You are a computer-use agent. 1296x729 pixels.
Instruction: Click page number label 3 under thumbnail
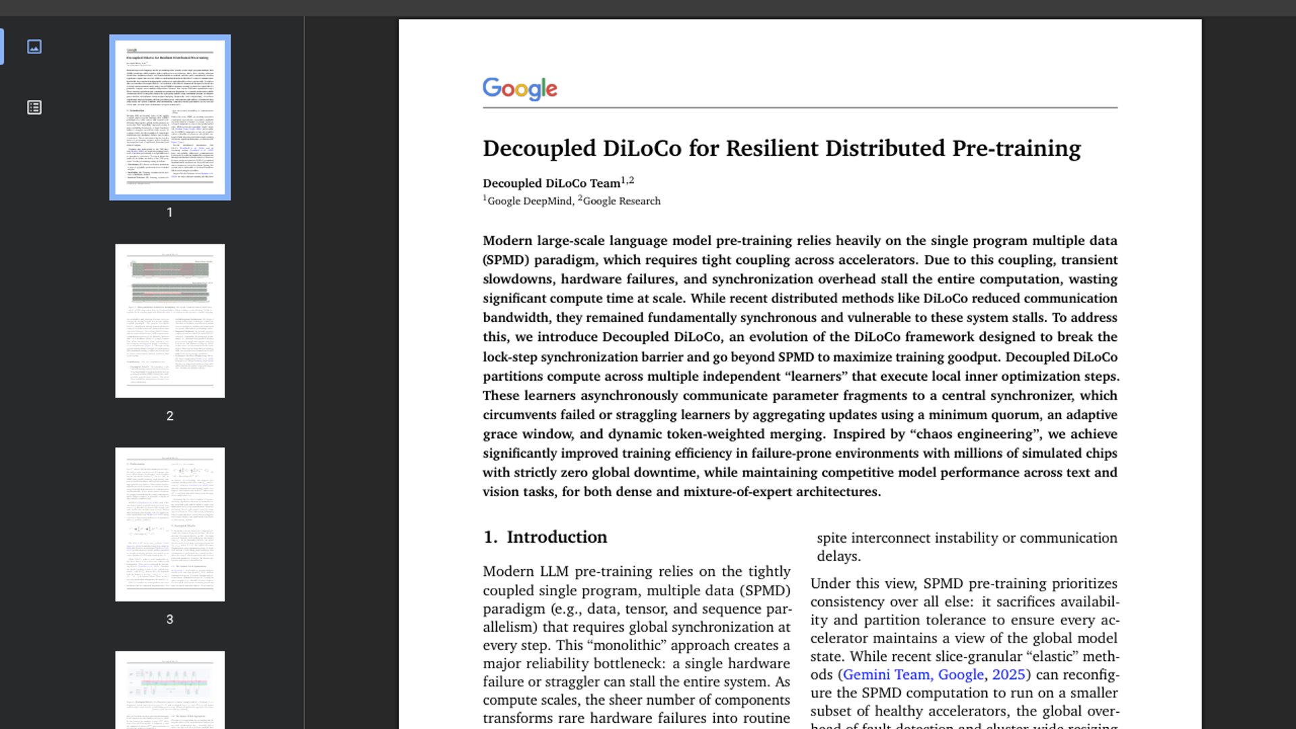click(x=169, y=619)
